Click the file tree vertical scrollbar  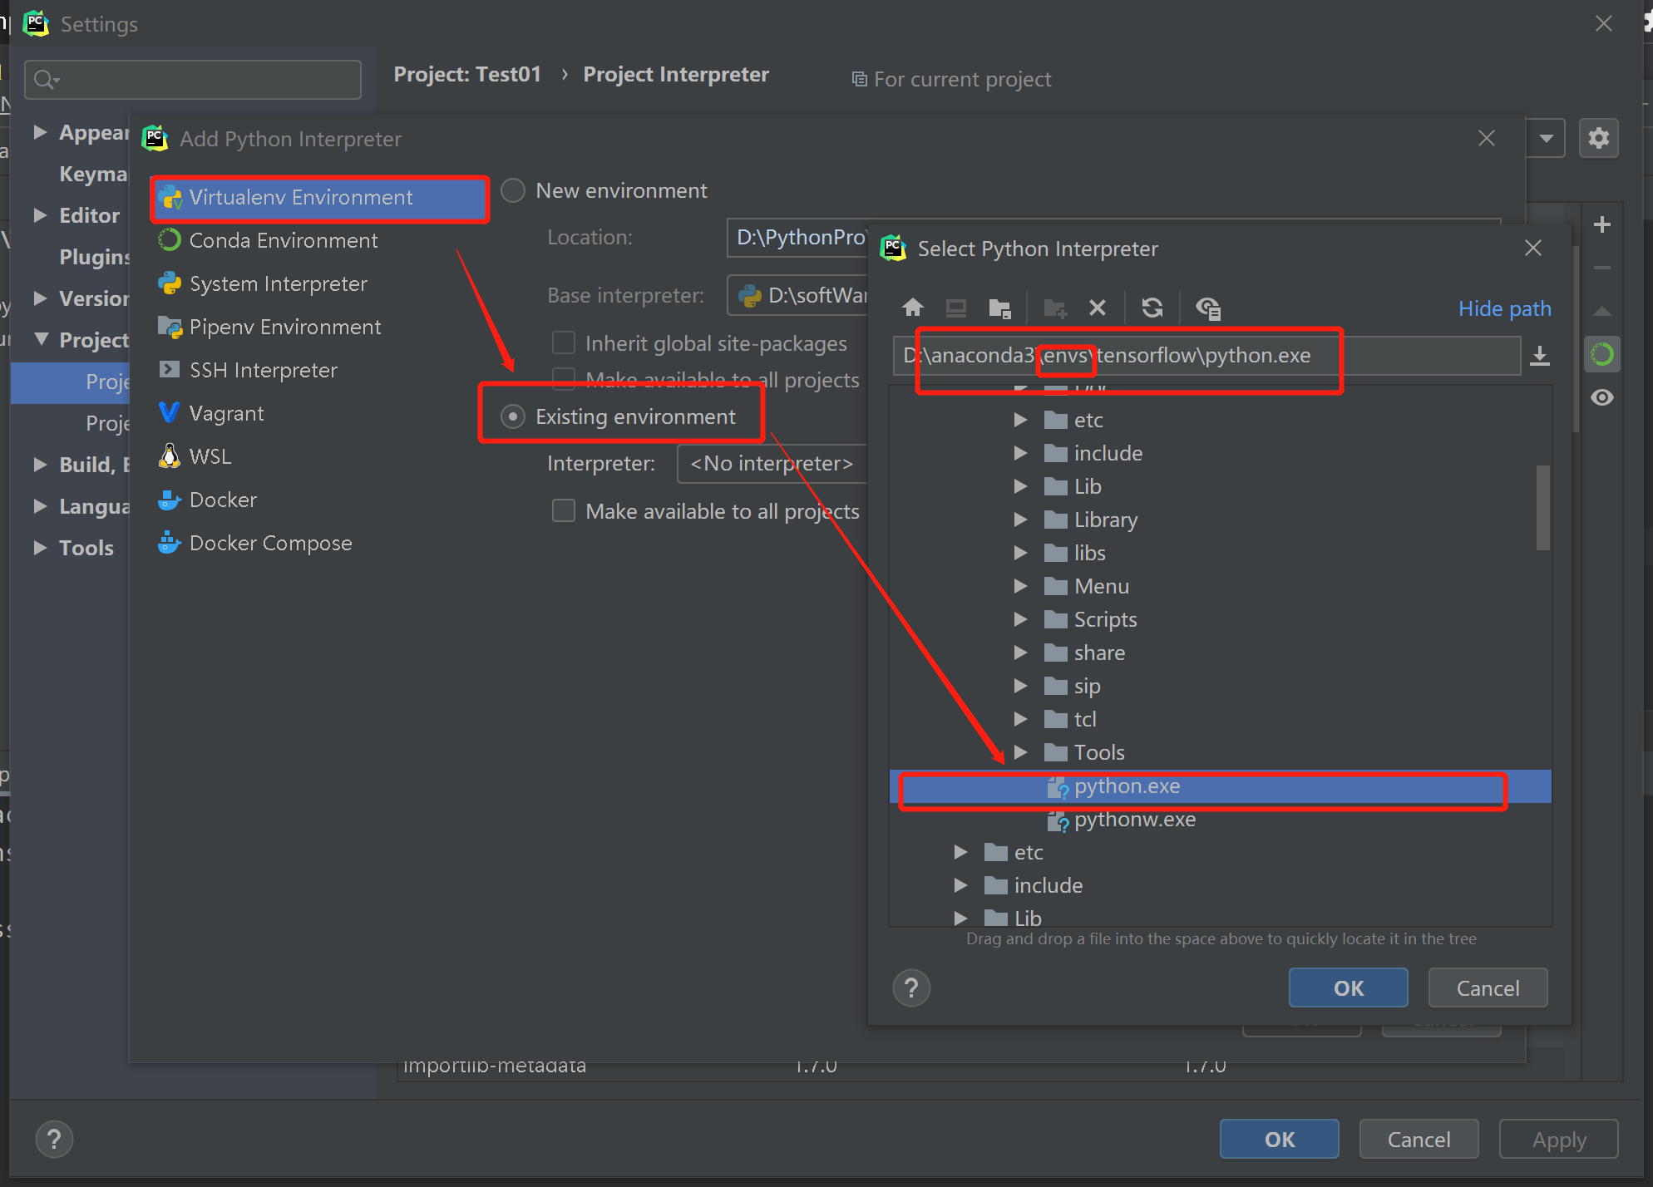pos(1542,507)
